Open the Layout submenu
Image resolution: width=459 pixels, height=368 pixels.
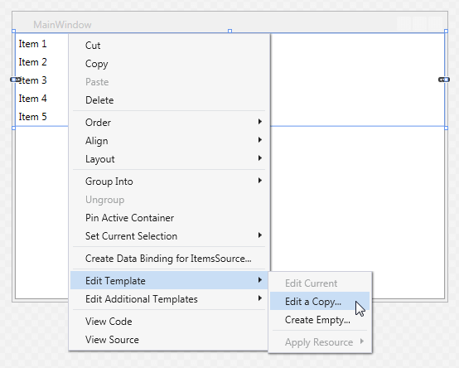coord(169,159)
